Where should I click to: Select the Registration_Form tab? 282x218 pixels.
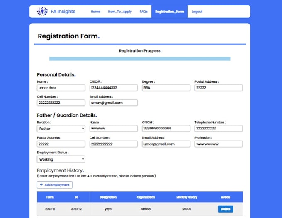(x=169, y=12)
